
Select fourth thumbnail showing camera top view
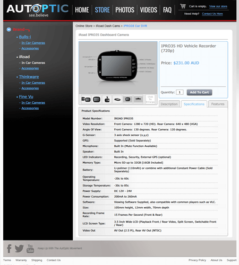point(117,100)
